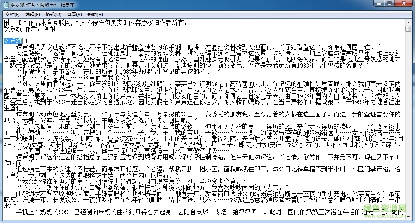Image resolution: width=415 pixels, height=223 pixels.
Task: Close the Notepad window
Action: point(403,3)
